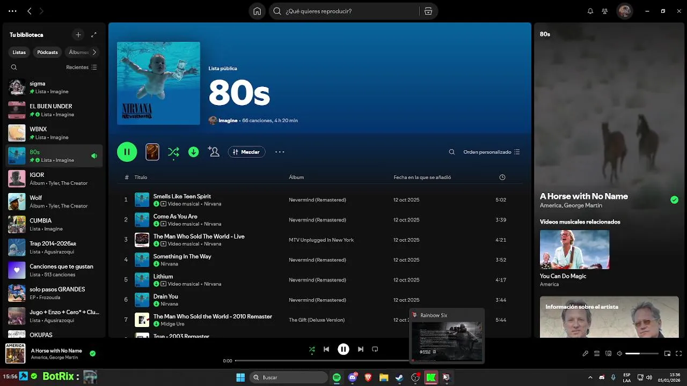Image resolution: width=687 pixels, height=386 pixels.
Task: Open the IGOR album
Action: pyautogui.click(x=54, y=179)
